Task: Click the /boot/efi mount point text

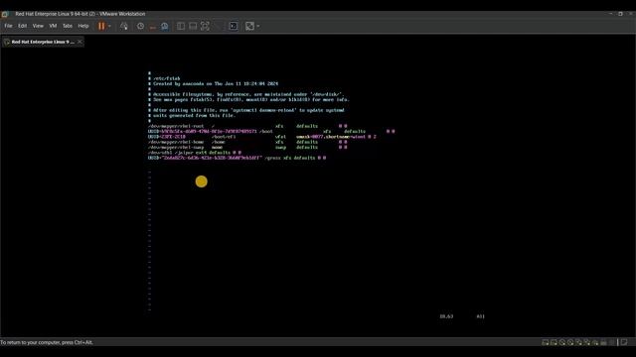Action: (224, 137)
